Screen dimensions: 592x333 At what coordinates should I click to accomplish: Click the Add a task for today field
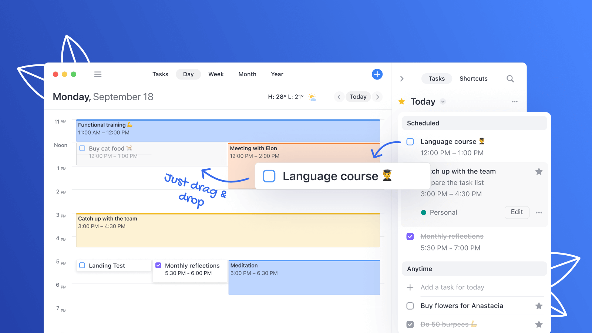pyautogui.click(x=452, y=287)
